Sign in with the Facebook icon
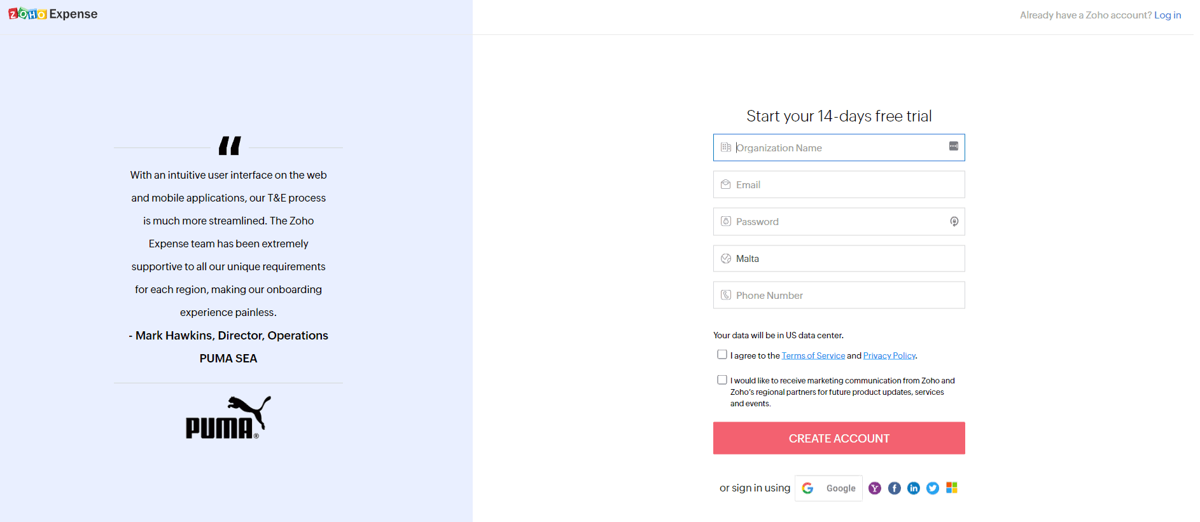Screen dimensions: 1200x522 tap(894, 488)
